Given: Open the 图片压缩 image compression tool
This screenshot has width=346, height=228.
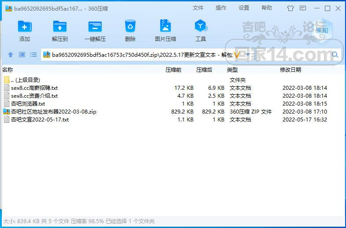Looking at the screenshot, I should (165, 26).
